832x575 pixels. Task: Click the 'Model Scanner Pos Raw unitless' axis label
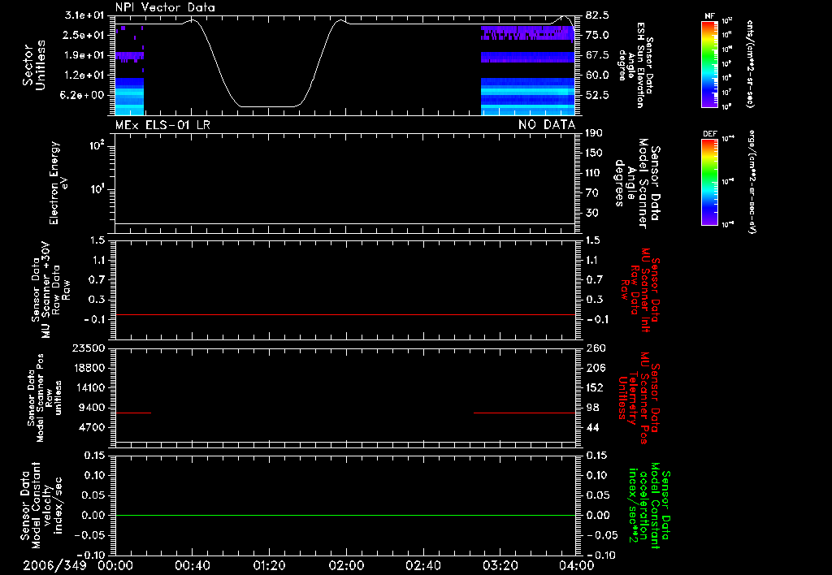click(45, 398)
